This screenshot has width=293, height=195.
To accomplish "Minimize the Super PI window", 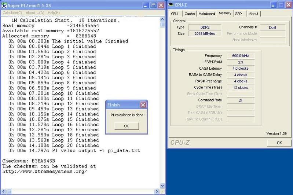I will point(146,5).
